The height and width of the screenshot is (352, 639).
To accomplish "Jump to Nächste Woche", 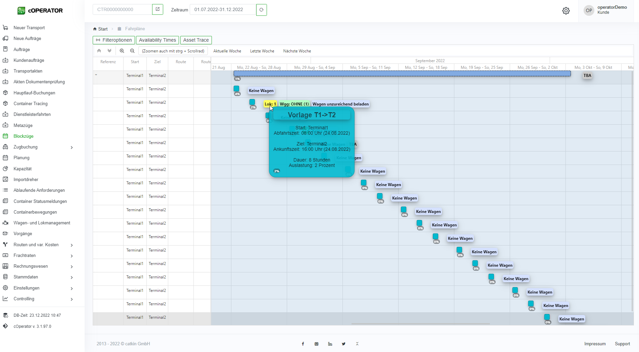I will [x=297, y=51].
